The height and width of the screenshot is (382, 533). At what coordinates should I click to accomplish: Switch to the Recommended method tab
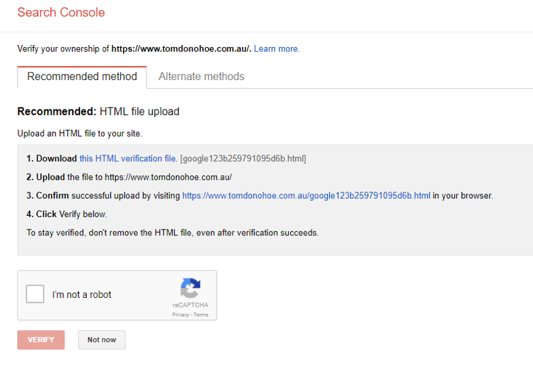click(82, 77)
